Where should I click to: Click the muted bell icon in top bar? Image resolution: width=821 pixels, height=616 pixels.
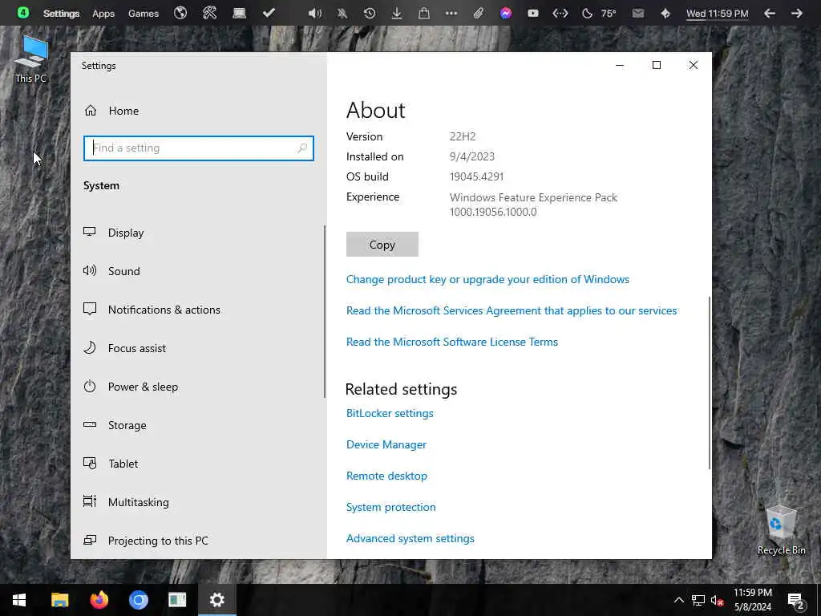click(x=342, y=13)
